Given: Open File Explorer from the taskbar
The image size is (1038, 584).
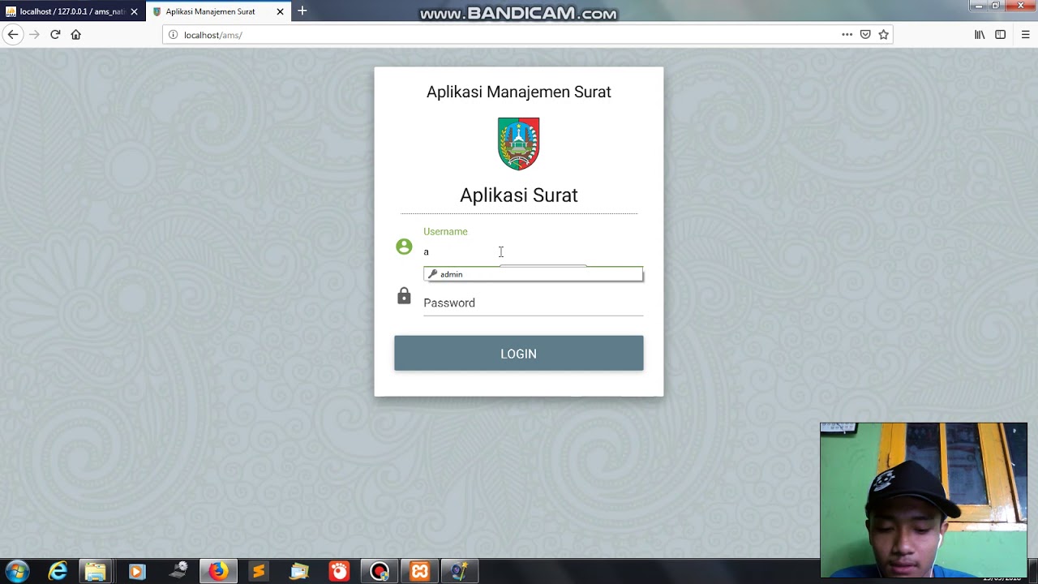Looking at the screenshot, I should [x=96, y=572].
